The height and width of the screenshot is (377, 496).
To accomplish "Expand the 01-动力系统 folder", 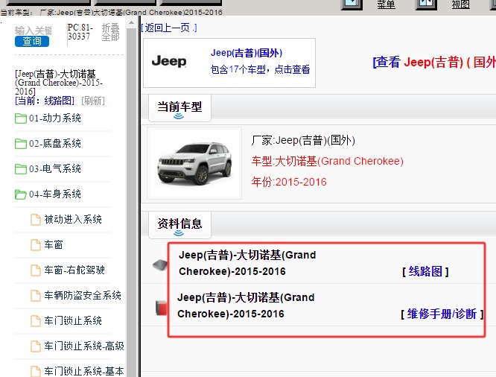I will pos(55,118).
